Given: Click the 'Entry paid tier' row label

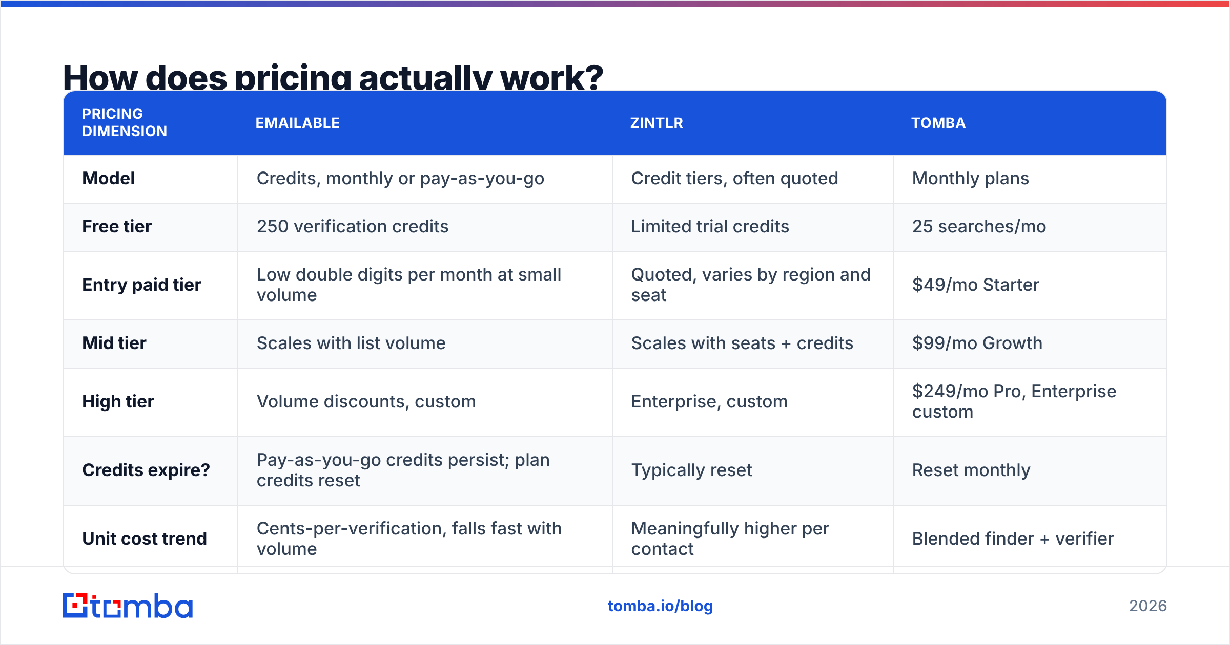Looking at the screenshot, I should (141, 285).
